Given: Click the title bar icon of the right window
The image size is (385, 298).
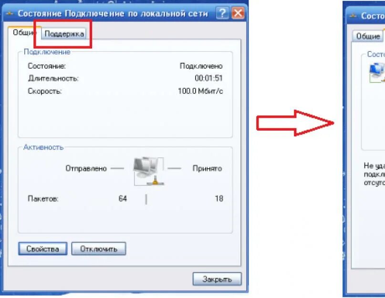Looking at the screenshot, I should pyautogui.click(x=353, y=16).
